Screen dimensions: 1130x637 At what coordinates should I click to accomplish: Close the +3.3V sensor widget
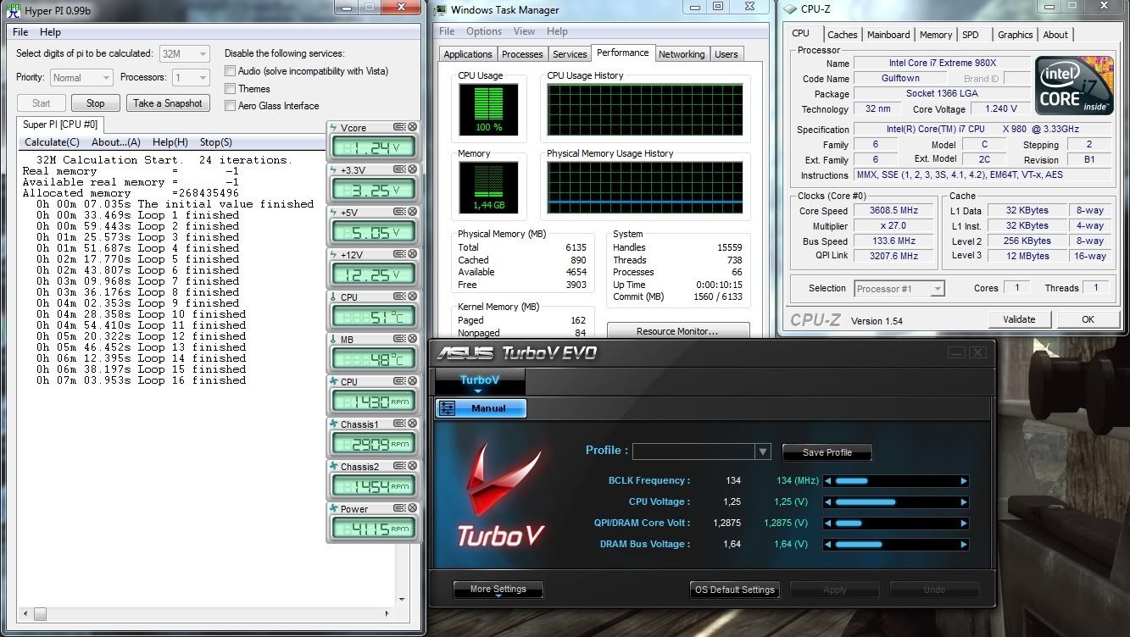click(412, 170)
